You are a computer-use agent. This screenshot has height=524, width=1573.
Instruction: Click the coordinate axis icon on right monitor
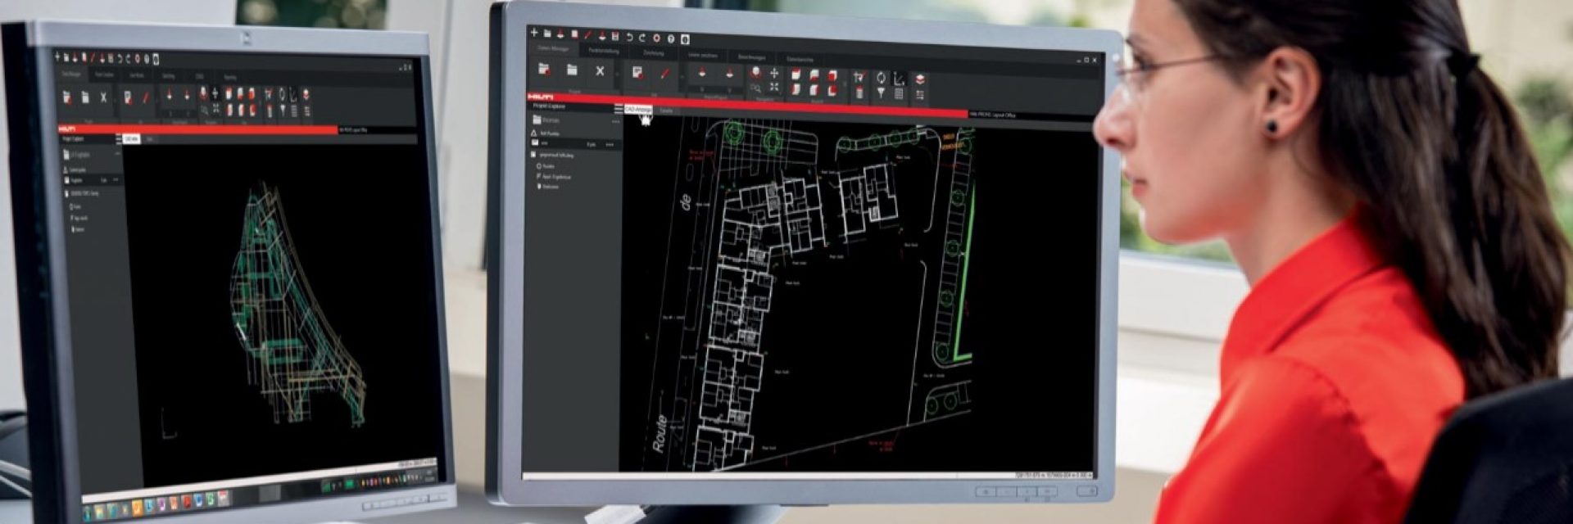coord(899,79)
